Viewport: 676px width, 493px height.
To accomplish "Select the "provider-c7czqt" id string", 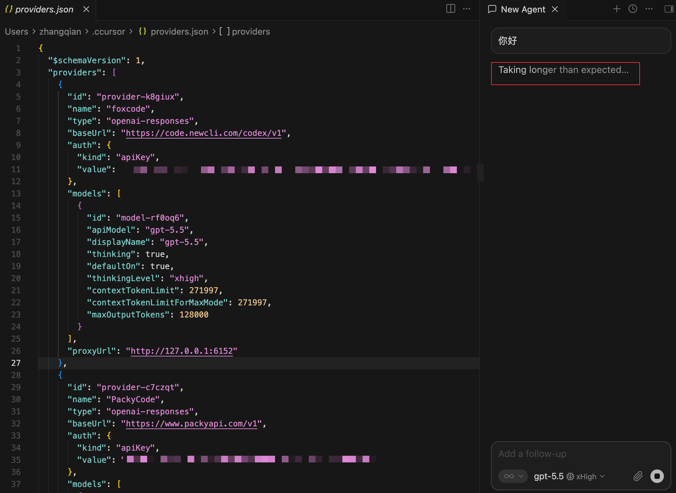I will coord(138,387).
